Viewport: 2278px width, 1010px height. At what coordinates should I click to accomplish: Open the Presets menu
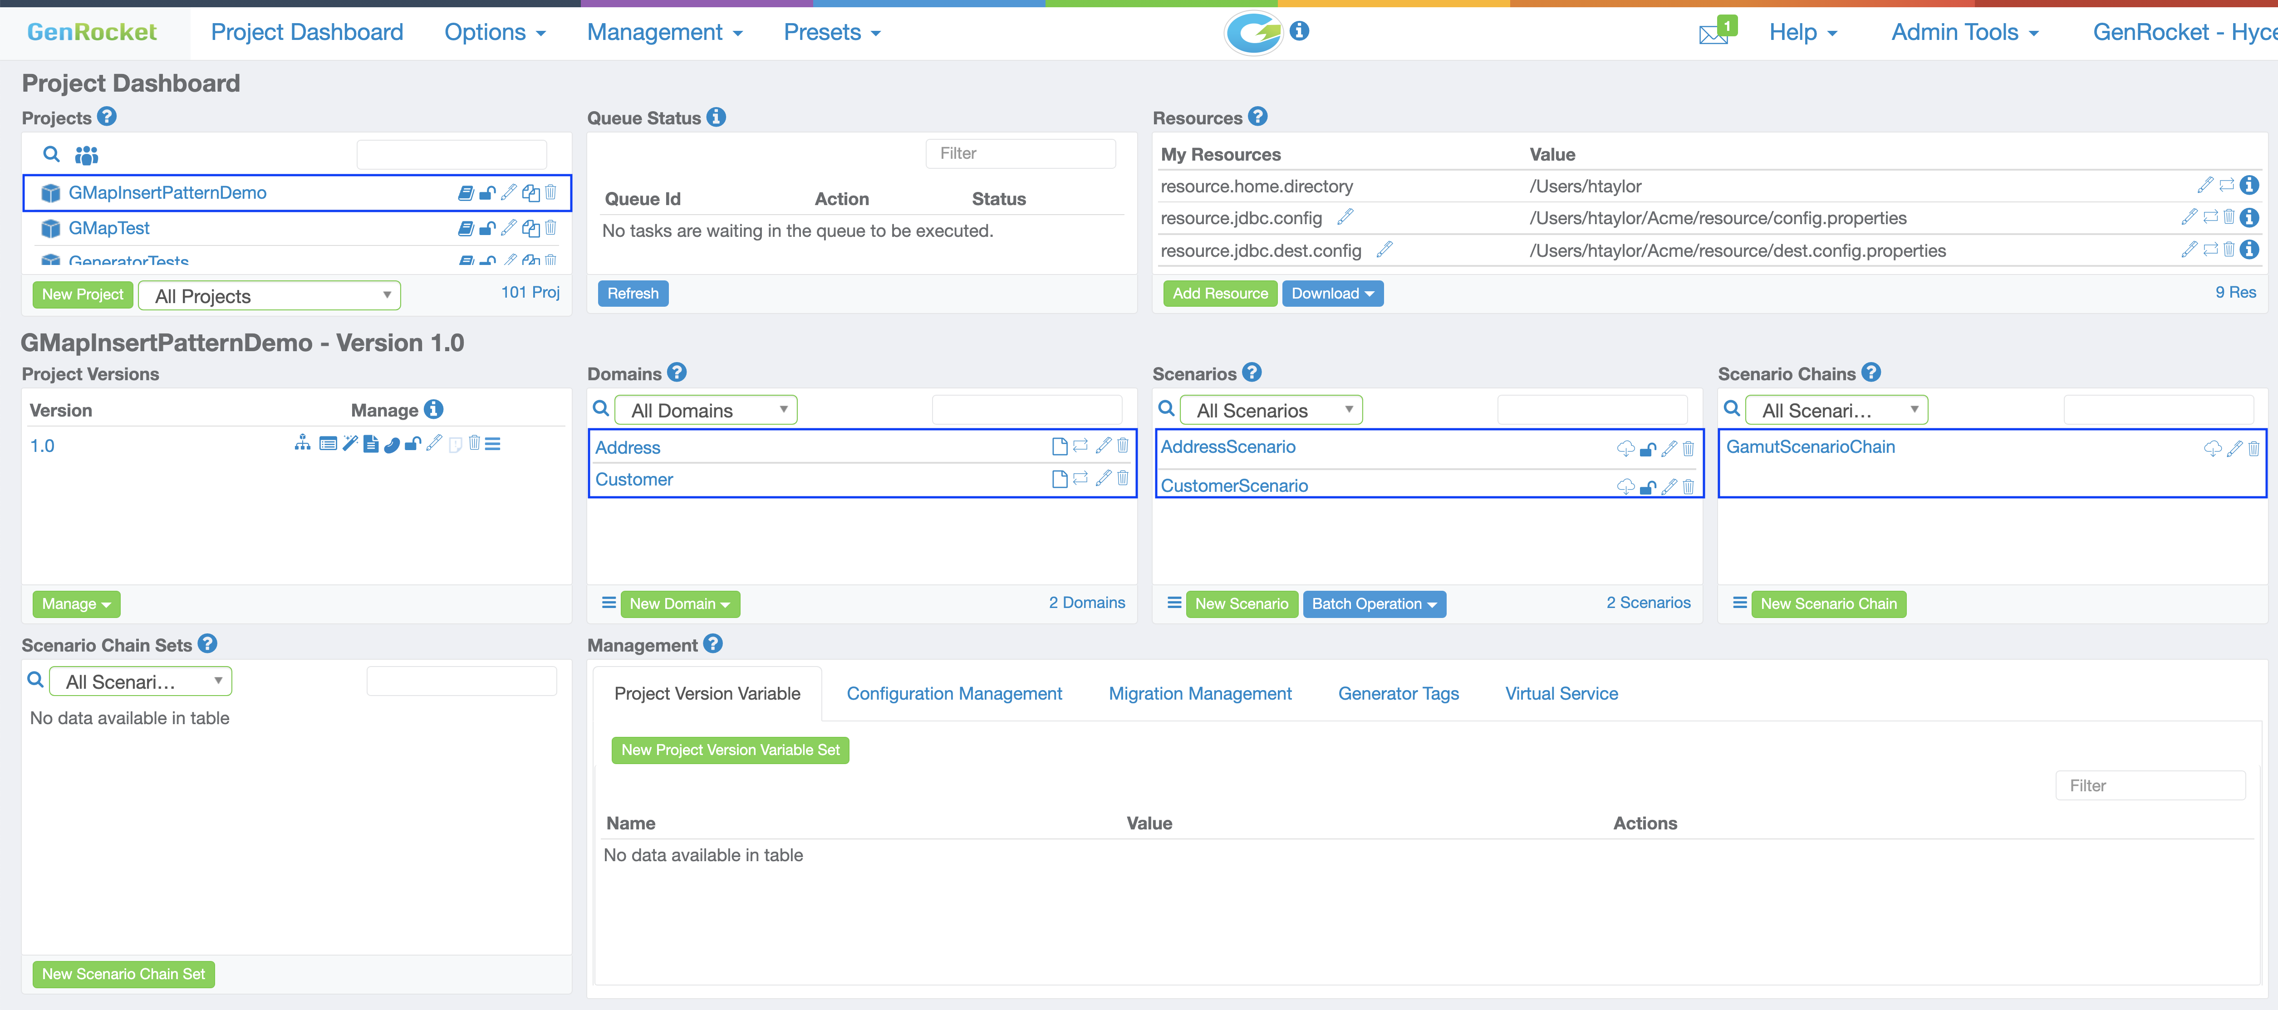coord(831,33)
